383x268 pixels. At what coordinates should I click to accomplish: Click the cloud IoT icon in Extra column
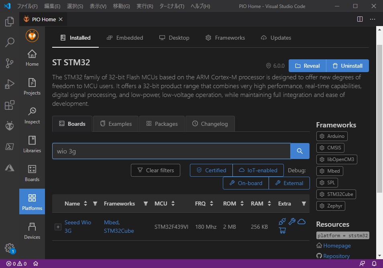(x=302, y=222)
